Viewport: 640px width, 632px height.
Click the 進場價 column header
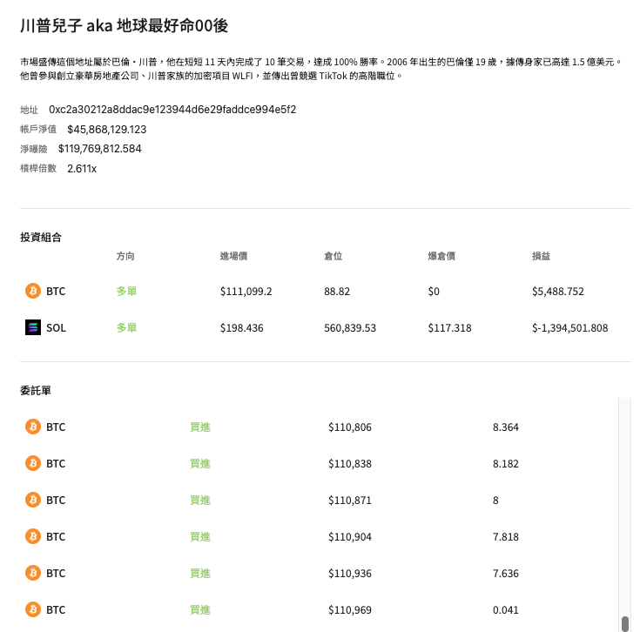[234, 256]
